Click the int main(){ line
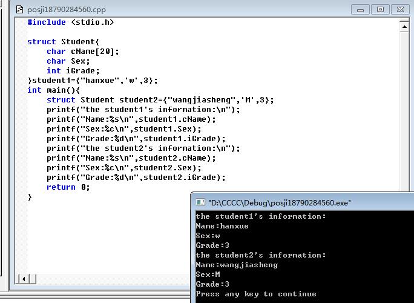 pyautogui.click(x=54, y=90)
